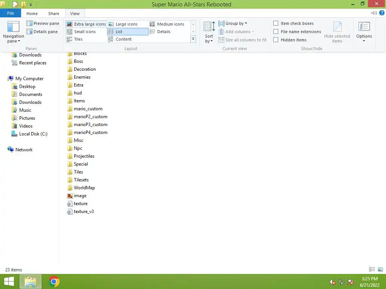Apply Small icons layout
Image resolution: width=386 pixels, height=289 pixels.
[81, 32]
